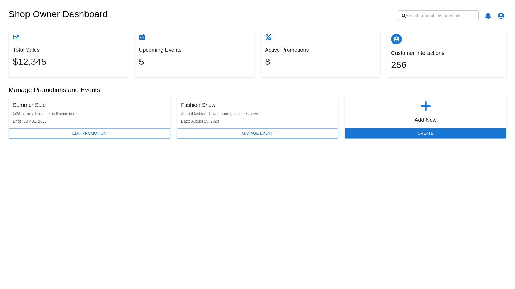The image size is (515, 289).
Task: Click the Active Promotions percent icon
Action: (268, 37)
